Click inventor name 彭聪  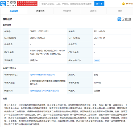point(96,75)
